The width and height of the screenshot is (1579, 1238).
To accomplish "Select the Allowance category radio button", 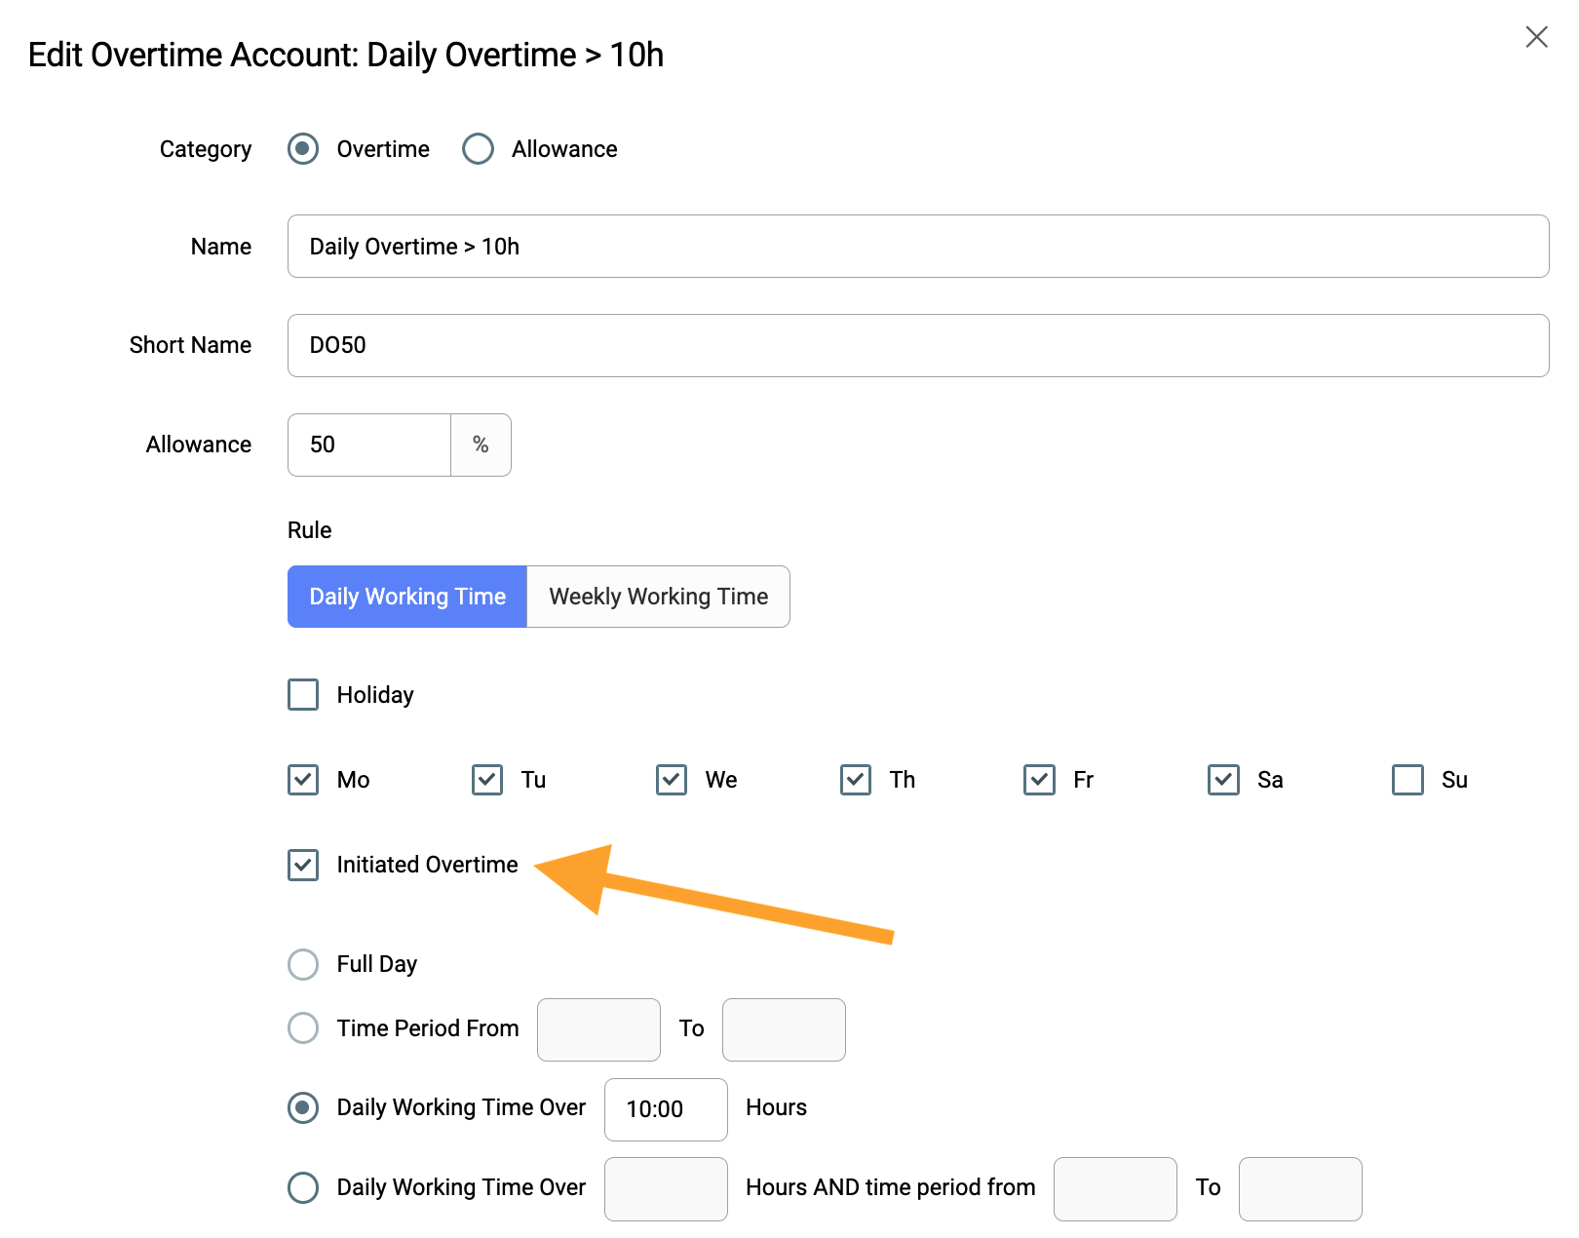I will click(478, 149).
